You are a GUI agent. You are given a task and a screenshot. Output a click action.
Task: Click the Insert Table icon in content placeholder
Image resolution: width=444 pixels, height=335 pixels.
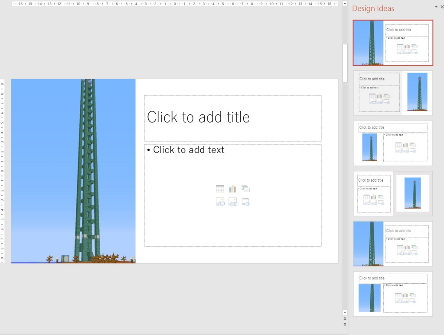[220, 189]
